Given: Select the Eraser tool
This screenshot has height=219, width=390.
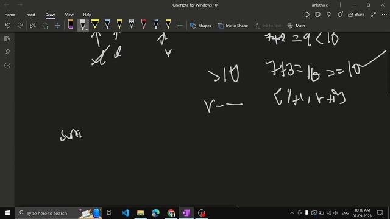Looking at the screenshot, I should coord(71,24).
